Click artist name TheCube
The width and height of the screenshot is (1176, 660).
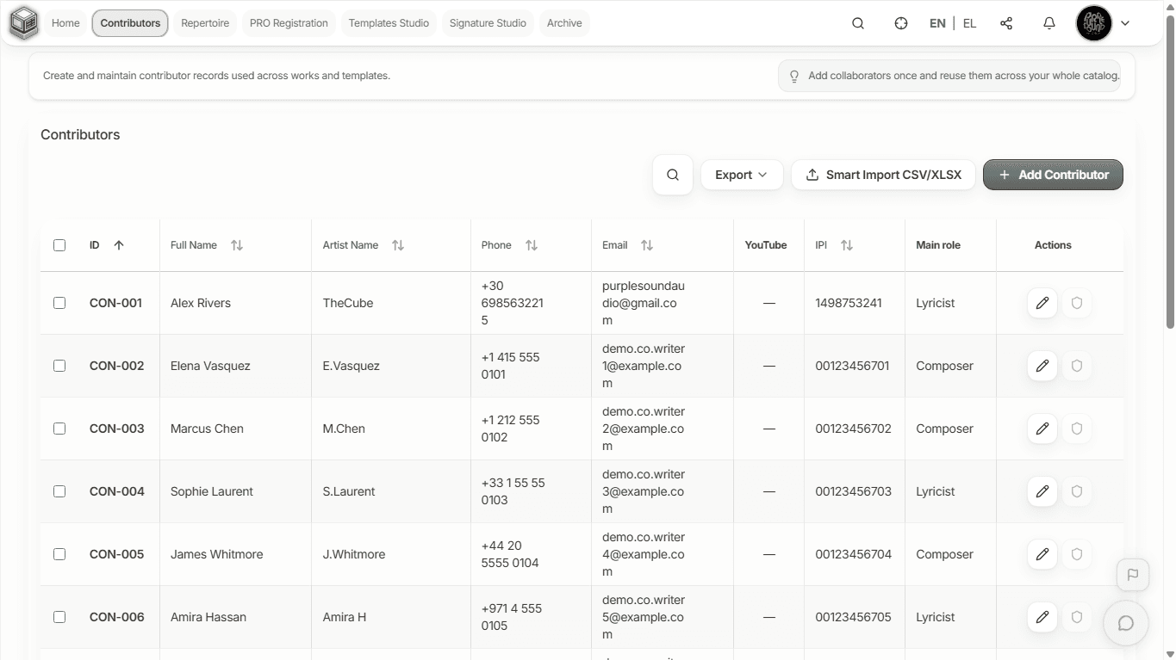tap(348, 303)
